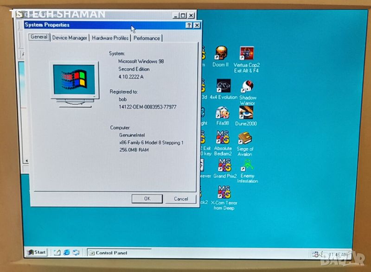Click the '4.10.2222 A' version text
371x272 pixels.
(x=131, y=77)
